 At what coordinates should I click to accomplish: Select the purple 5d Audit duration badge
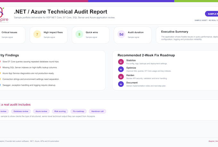(121, 34)
